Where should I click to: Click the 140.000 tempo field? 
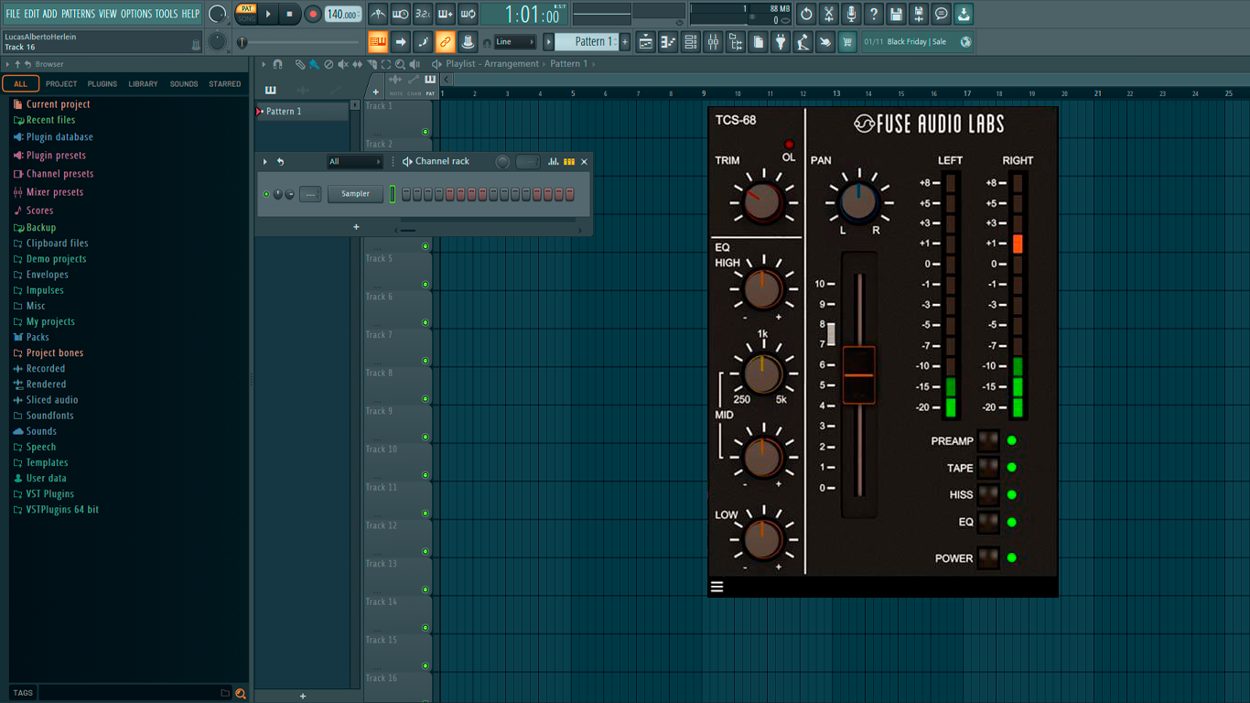pos(343,14)
